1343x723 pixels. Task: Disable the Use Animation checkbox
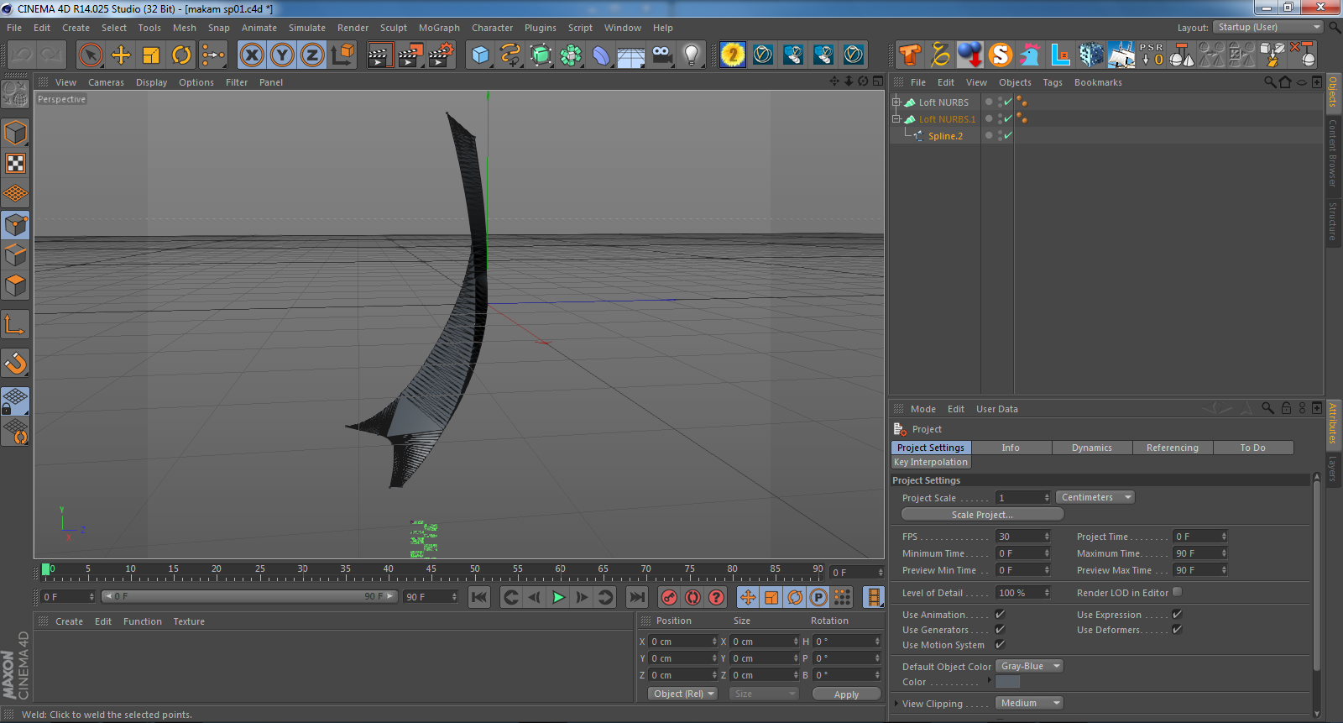[x=1000, y=615]
